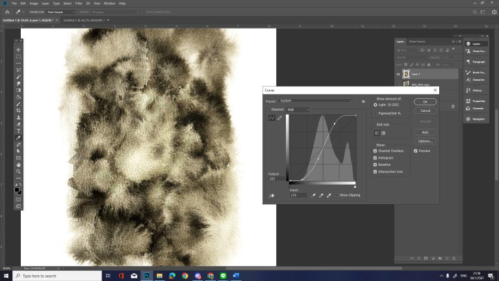Click the Auto button in Curves

coord(425,132)
